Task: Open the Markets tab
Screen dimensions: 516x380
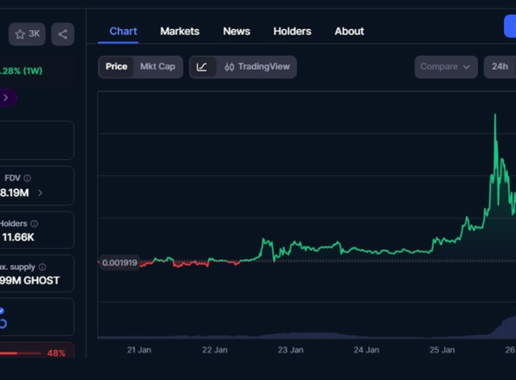Action: tap(180, 31)
